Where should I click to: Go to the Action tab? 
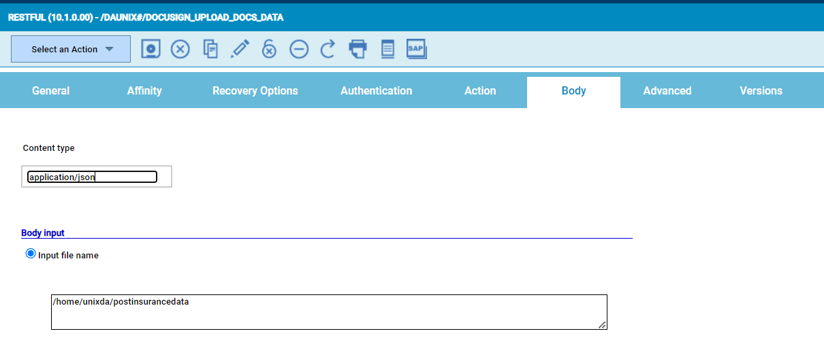[480, 90]
